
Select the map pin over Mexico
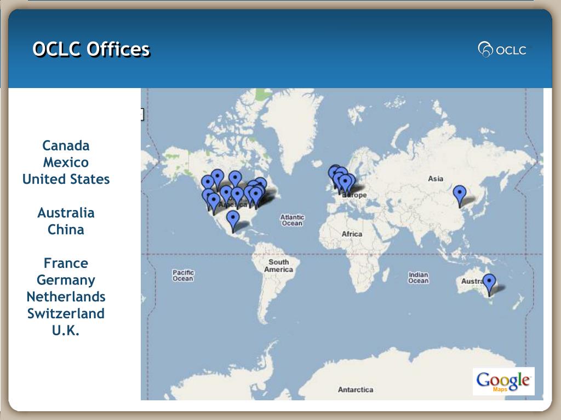233,221
